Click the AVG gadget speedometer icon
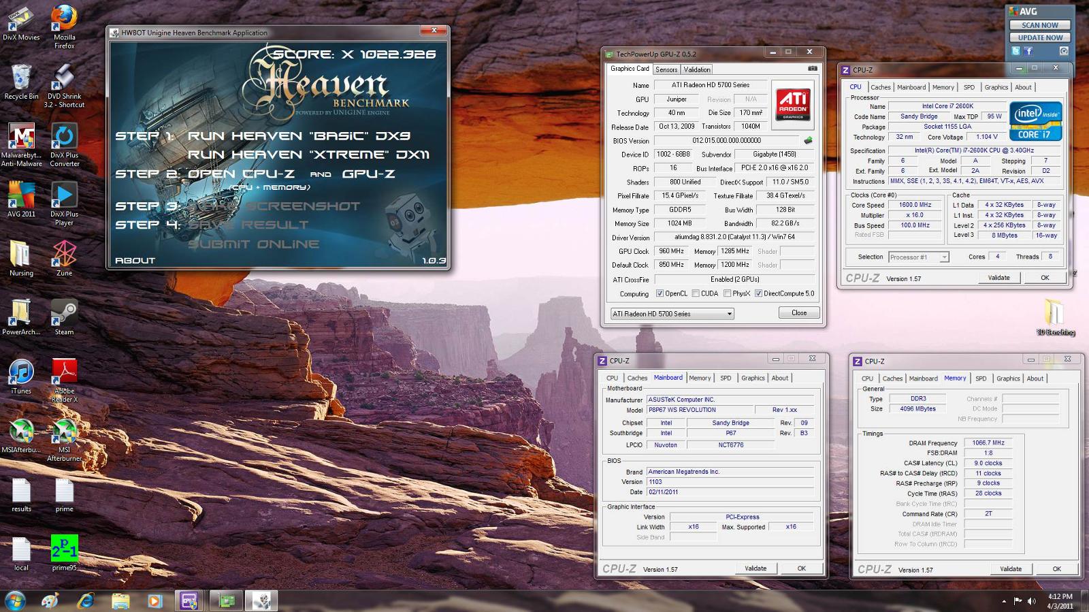 1064,51
